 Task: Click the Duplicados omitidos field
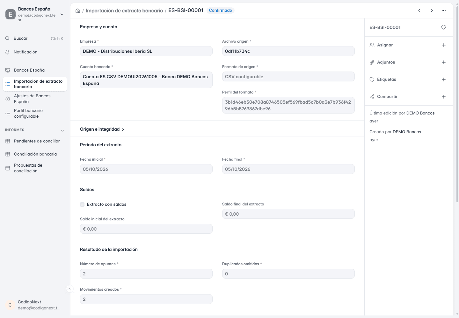[x=288, y=274]
